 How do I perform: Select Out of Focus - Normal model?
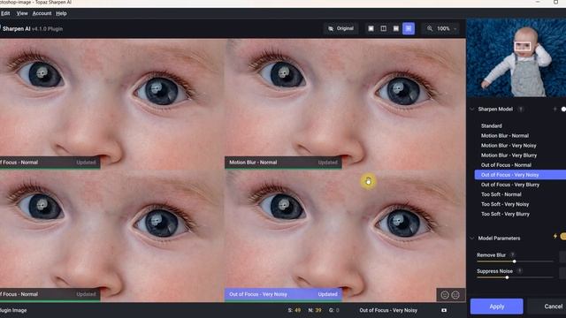pos(506,165)
